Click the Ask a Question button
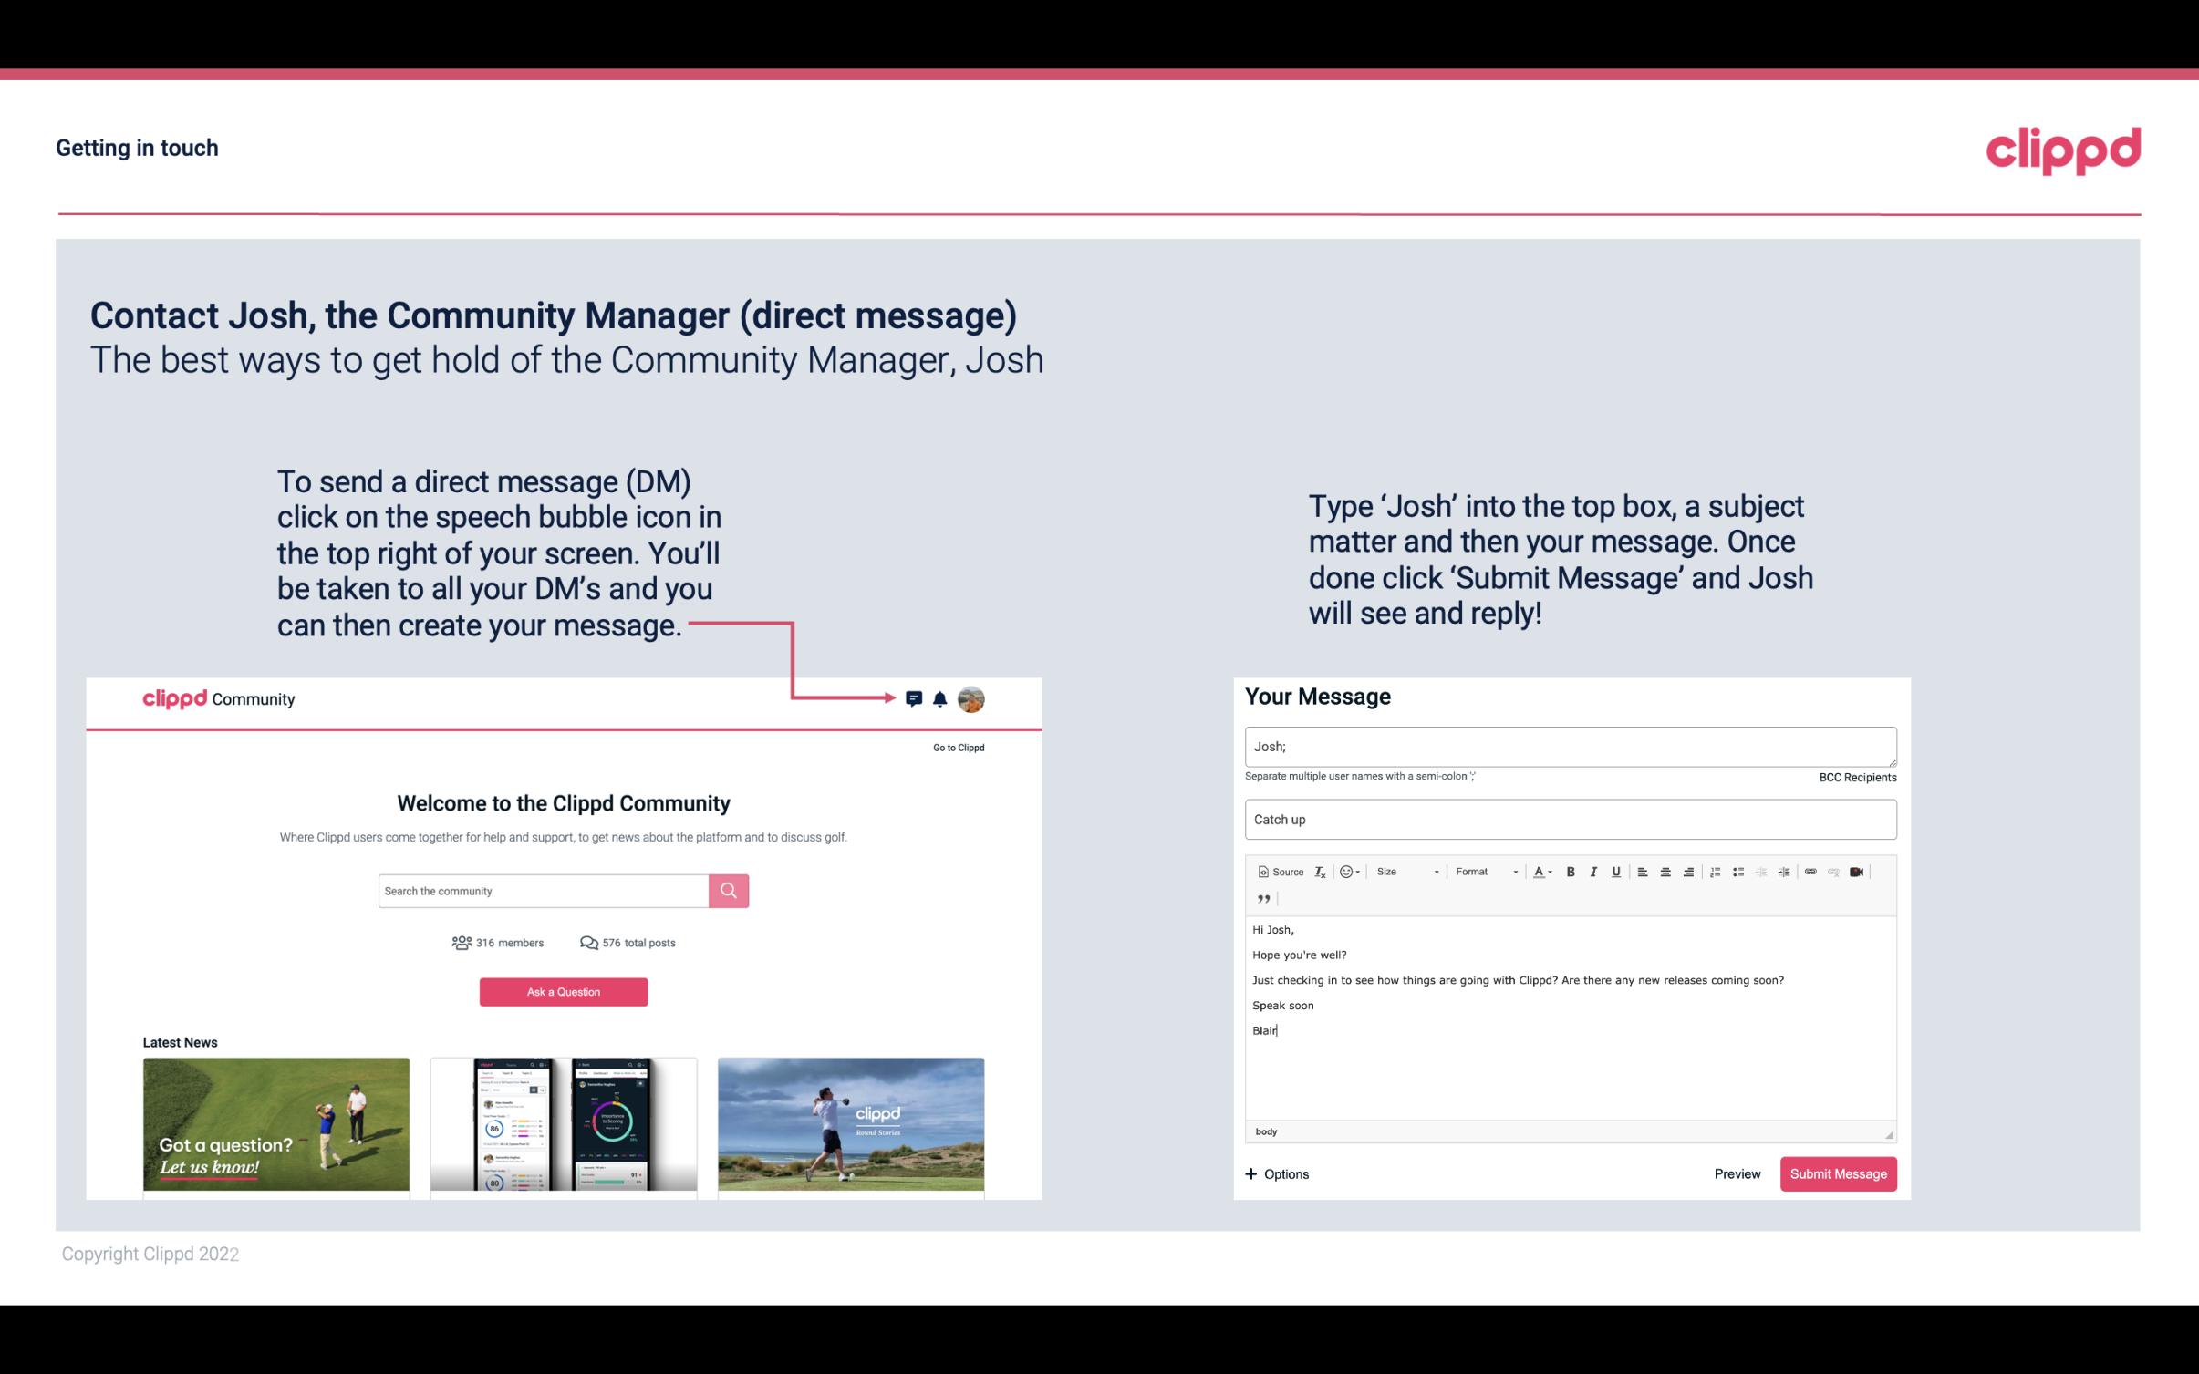 564,991
